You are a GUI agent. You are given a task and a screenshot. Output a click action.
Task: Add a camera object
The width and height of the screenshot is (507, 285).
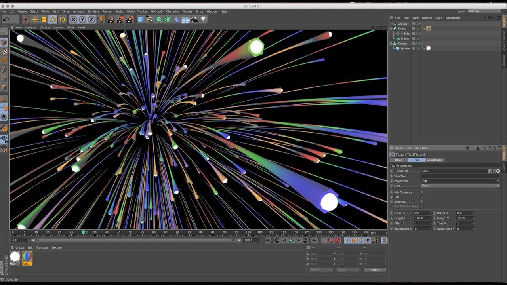pyautogui.click(x=194, y=19)
